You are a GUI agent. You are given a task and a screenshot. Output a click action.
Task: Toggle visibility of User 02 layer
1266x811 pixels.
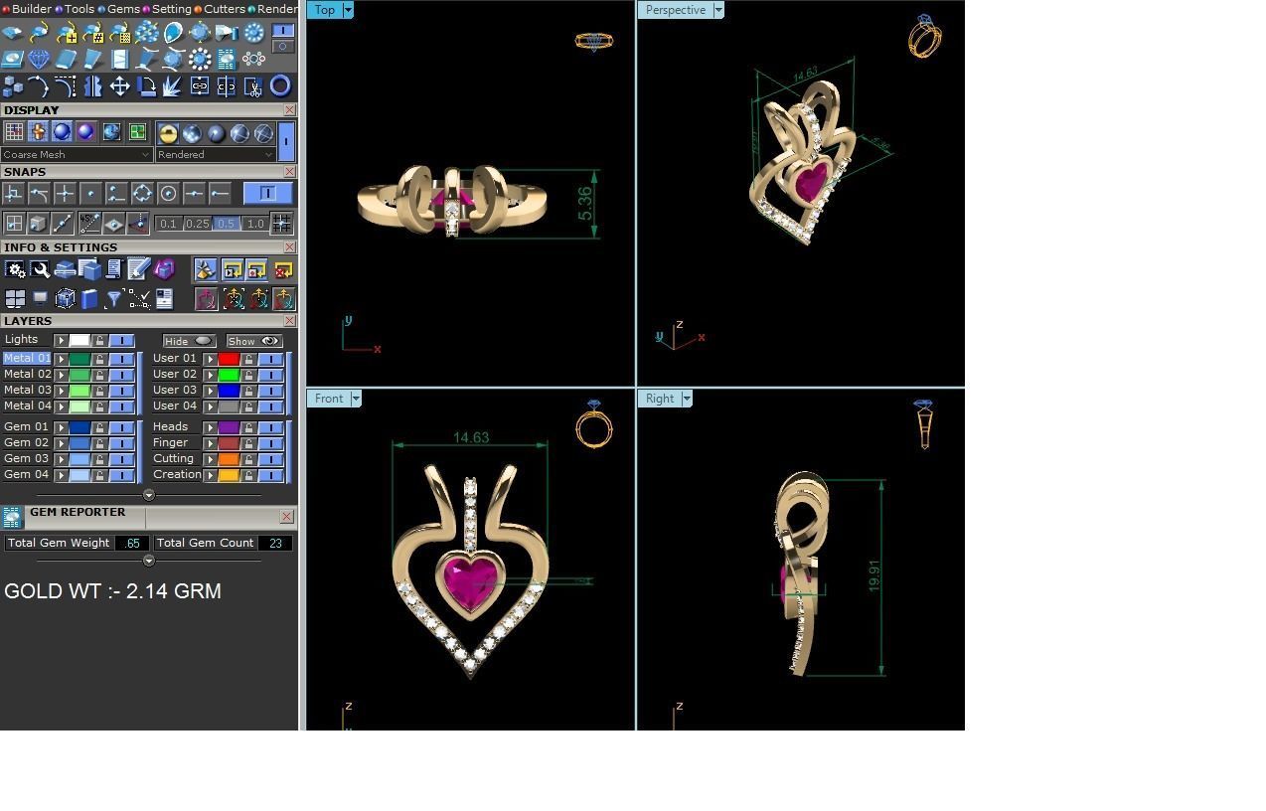click(270, 375)
